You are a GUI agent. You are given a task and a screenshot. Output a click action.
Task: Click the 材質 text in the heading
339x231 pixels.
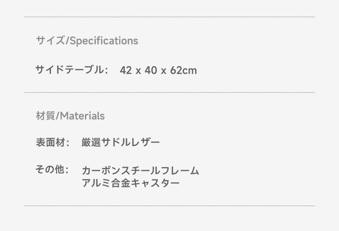[x=45, y=116]
